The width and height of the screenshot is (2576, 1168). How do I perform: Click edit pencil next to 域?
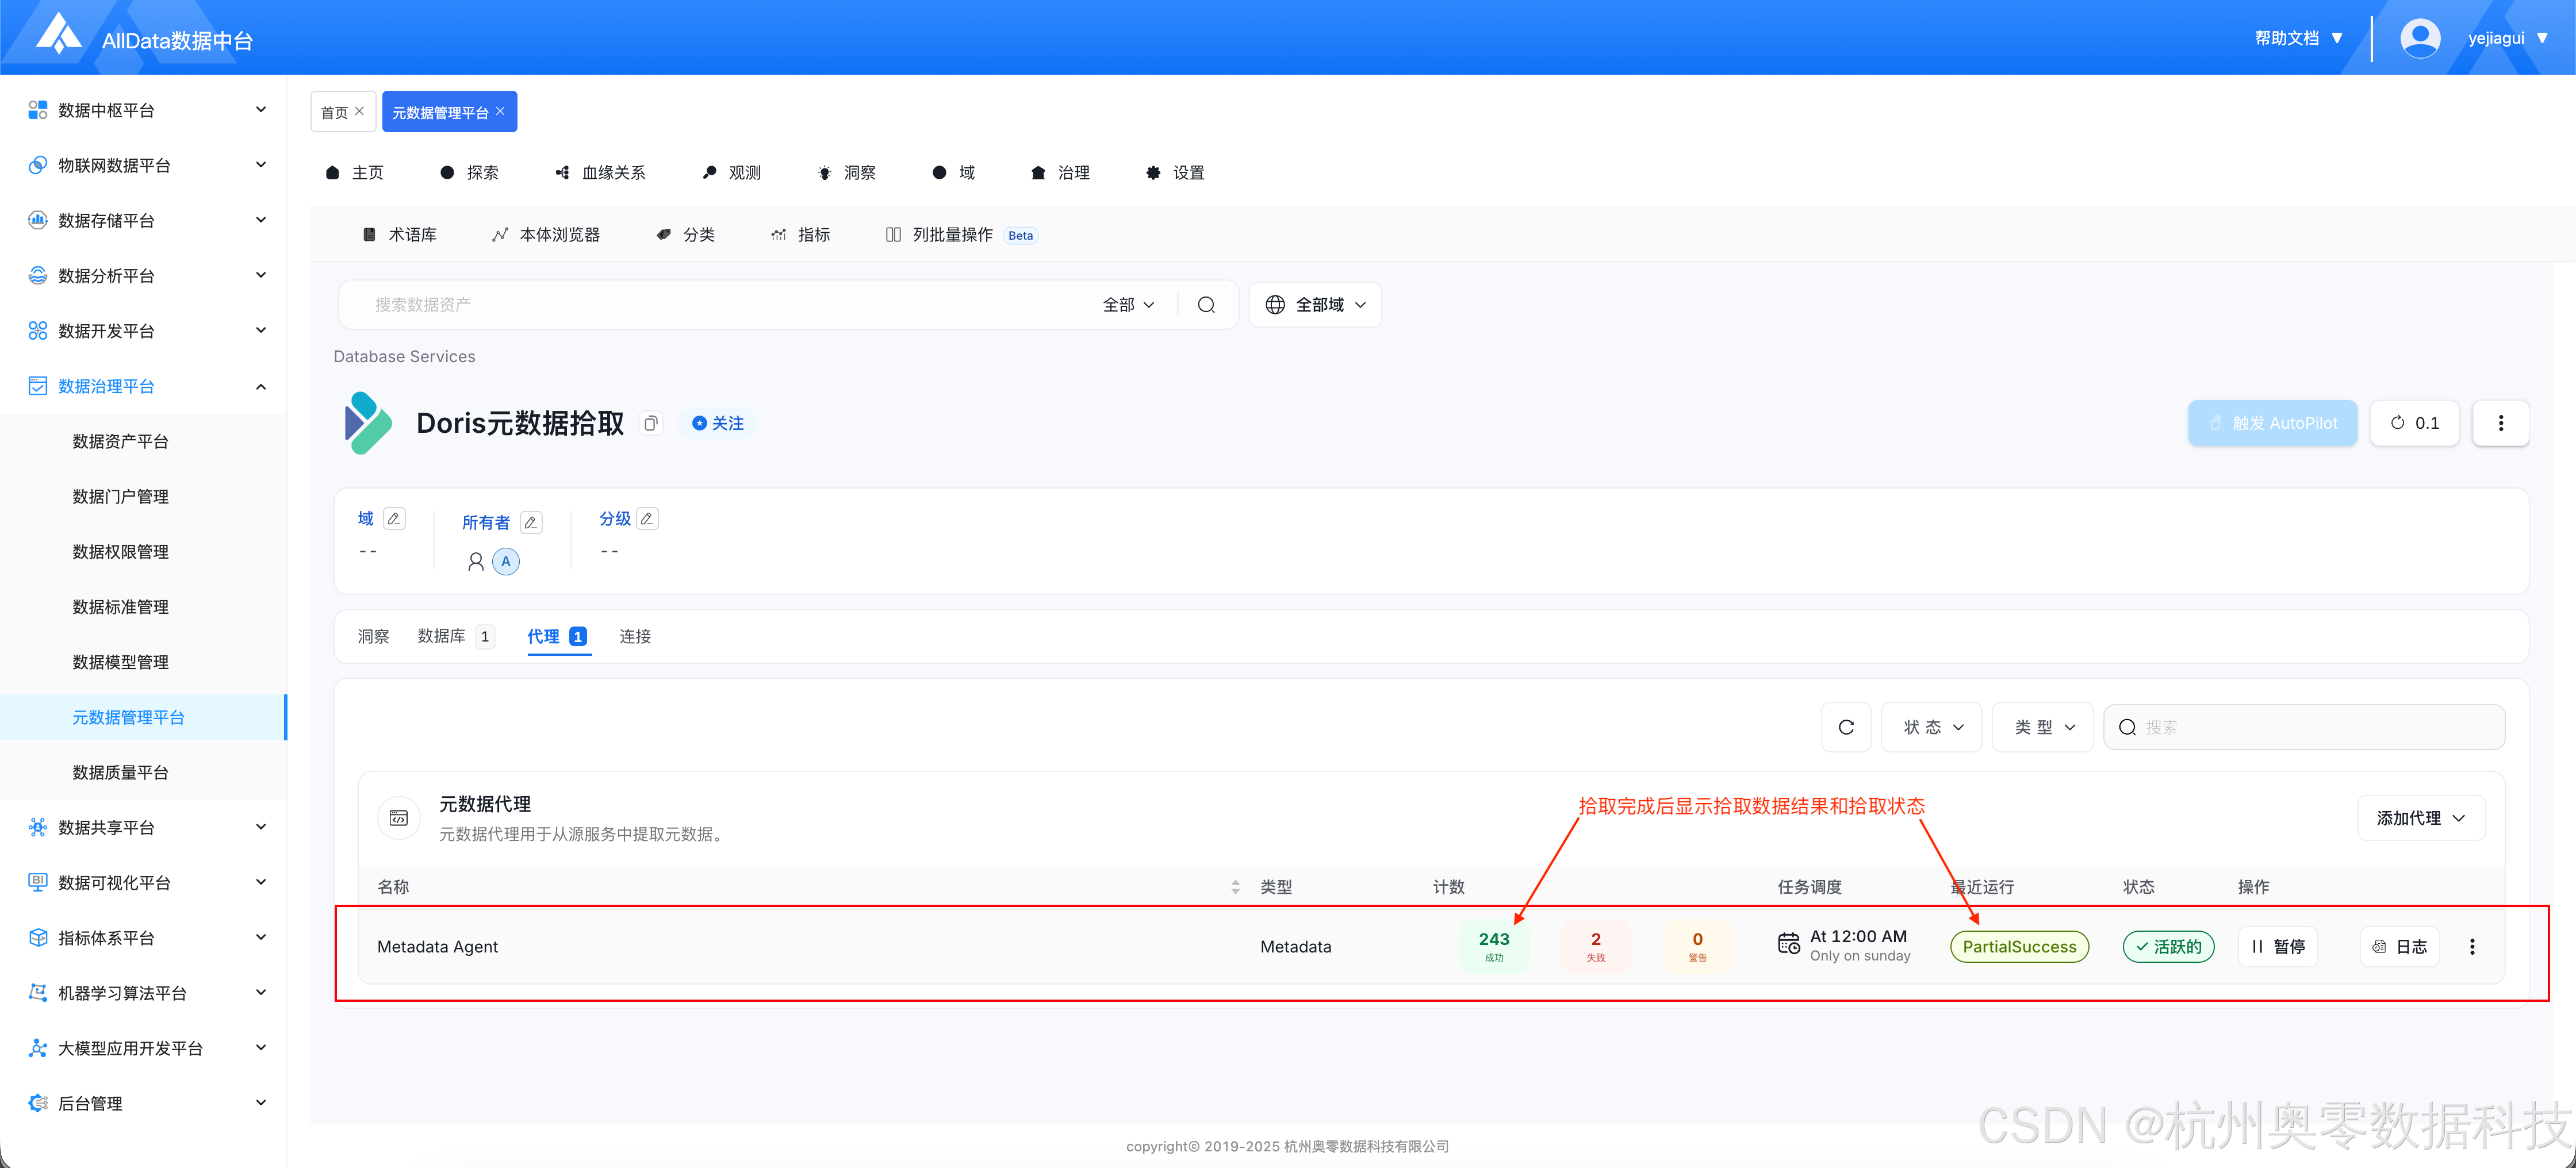point(394,518)
